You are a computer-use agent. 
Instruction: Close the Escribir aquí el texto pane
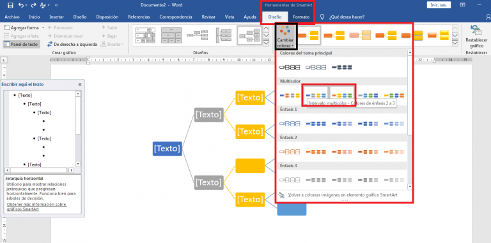pyautogui.click(x=79, y=84)
